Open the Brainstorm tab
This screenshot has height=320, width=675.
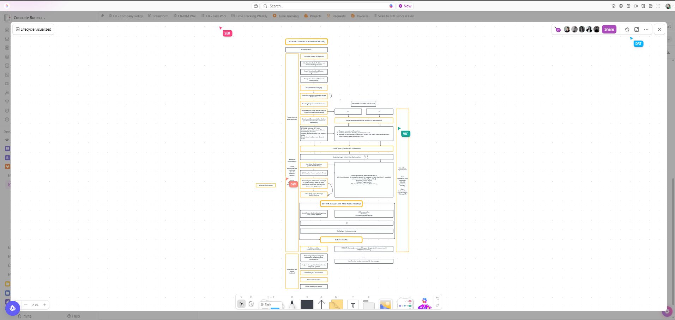click(x=158, y=16)
